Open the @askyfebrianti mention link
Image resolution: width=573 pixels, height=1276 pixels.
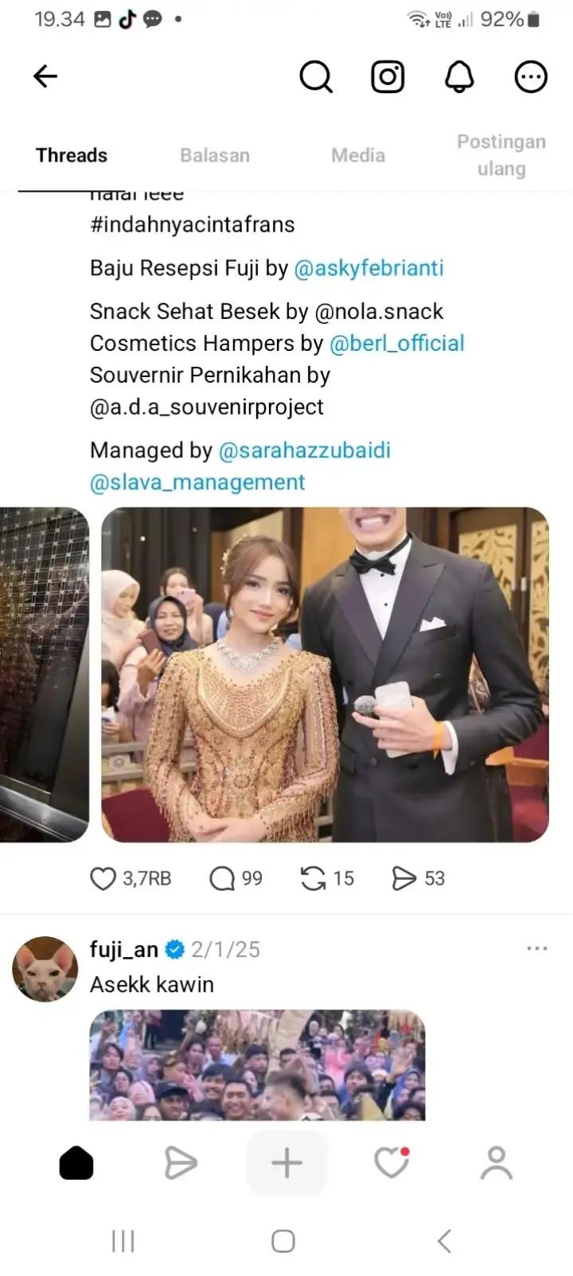tap(368, 268)
